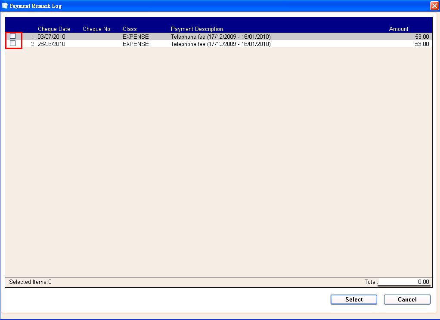The image size is (440, 320).
Task: Click EXPENSE class in row 1
Action: (x=136, y=37)
